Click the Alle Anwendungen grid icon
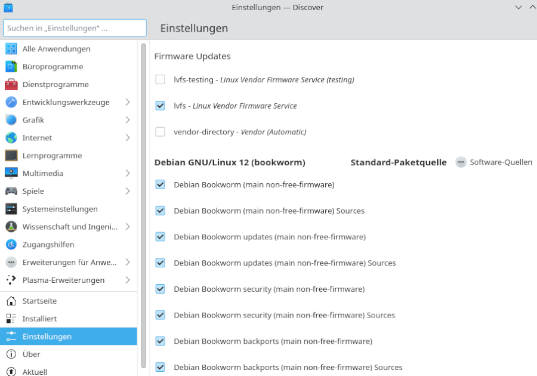 point(11,48)
